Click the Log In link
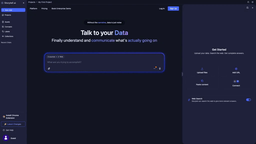 pyautogui.click(x=162, y=8)
